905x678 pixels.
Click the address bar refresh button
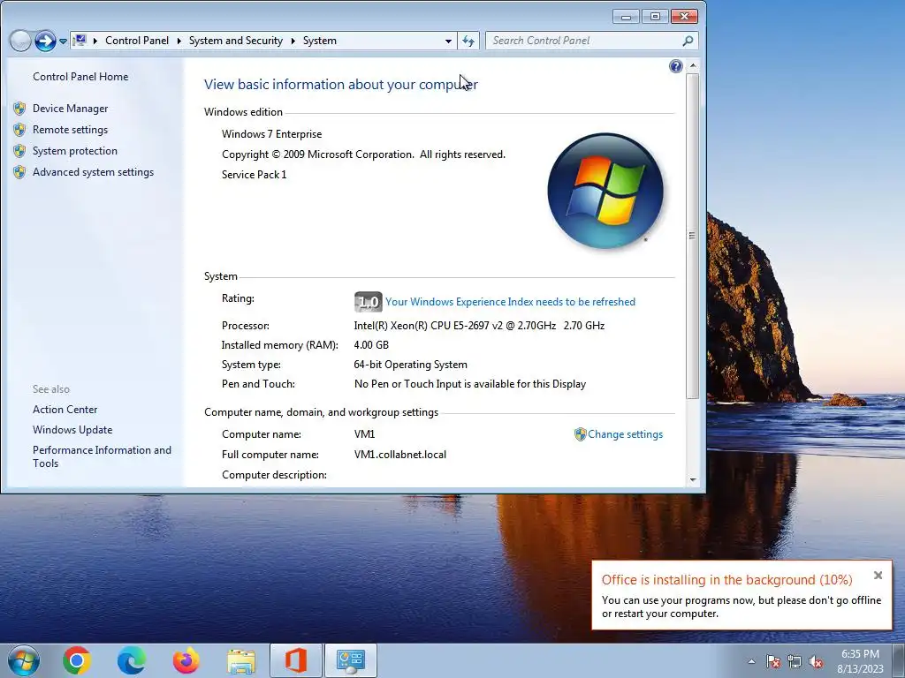pyautogui.click(x=468, y=41)
